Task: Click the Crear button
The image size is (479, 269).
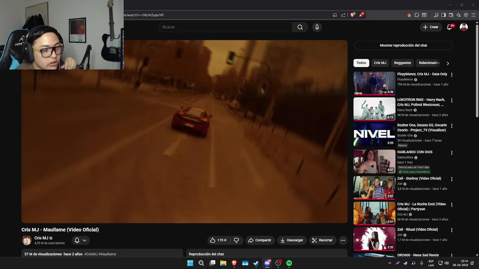Action: [431, 27]
